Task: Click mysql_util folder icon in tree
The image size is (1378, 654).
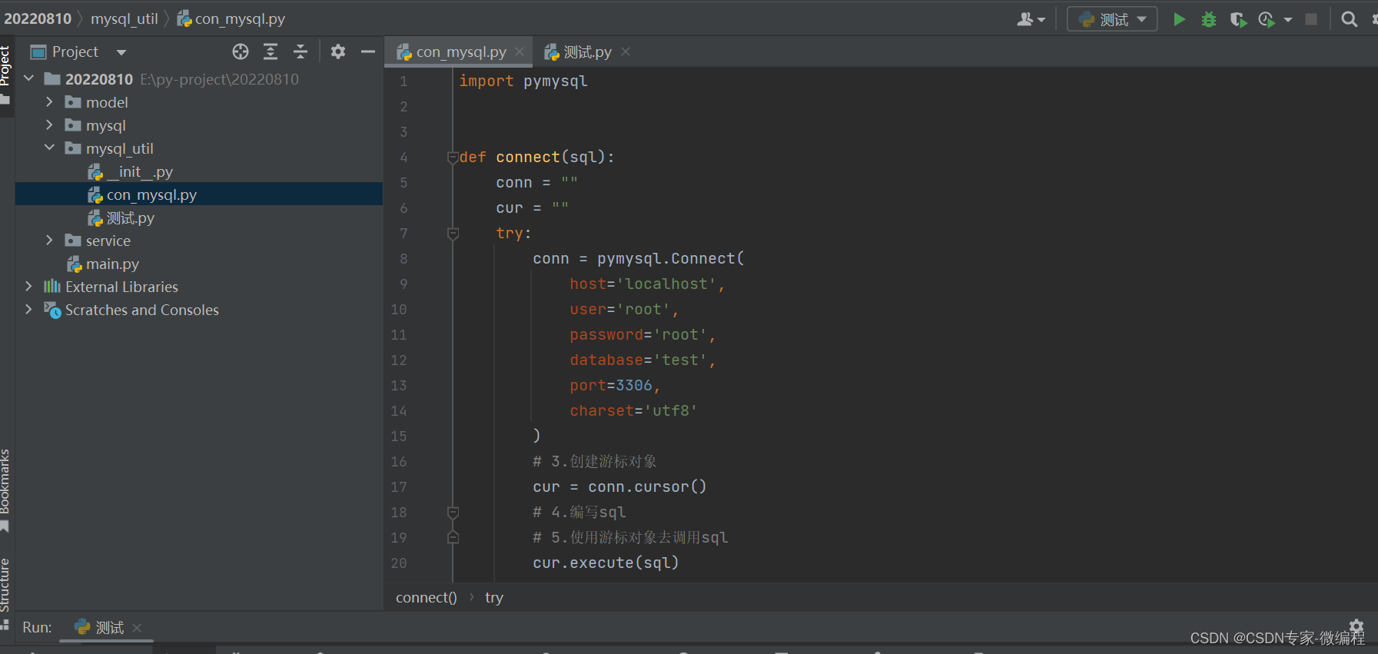Action: 73,148
